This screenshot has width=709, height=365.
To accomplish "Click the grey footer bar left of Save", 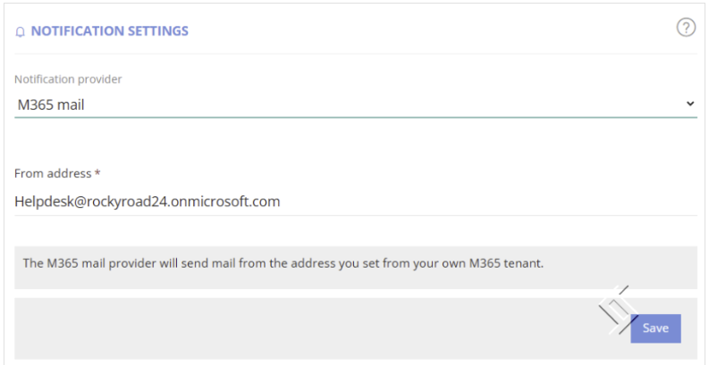I will (308, 328).
